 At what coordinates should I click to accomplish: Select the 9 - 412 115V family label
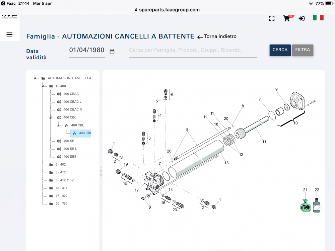pos(65,180)
